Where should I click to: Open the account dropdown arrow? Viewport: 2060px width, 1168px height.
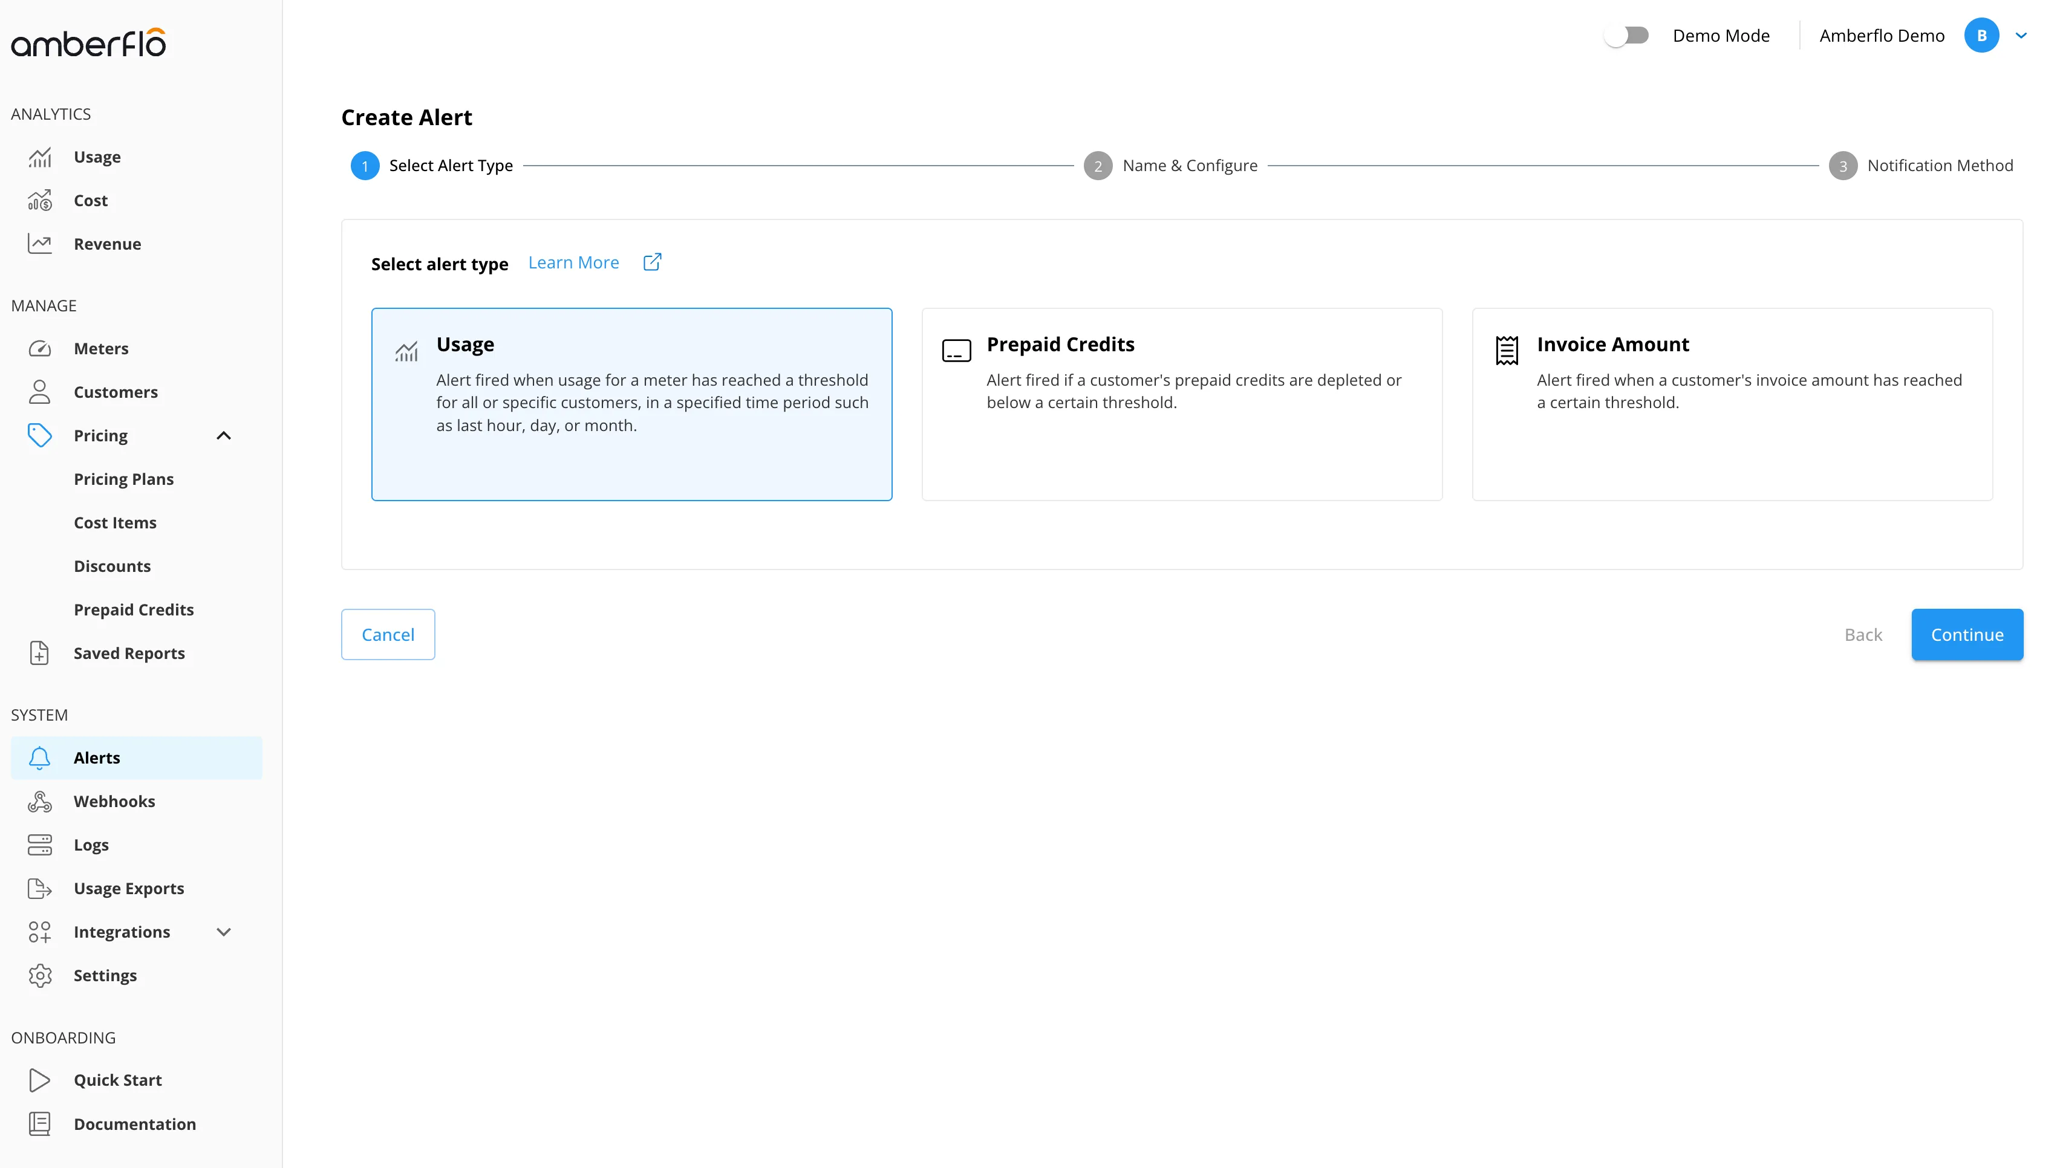[2021, 35]
